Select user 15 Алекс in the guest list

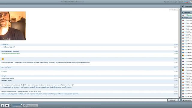tap(187, 58)
